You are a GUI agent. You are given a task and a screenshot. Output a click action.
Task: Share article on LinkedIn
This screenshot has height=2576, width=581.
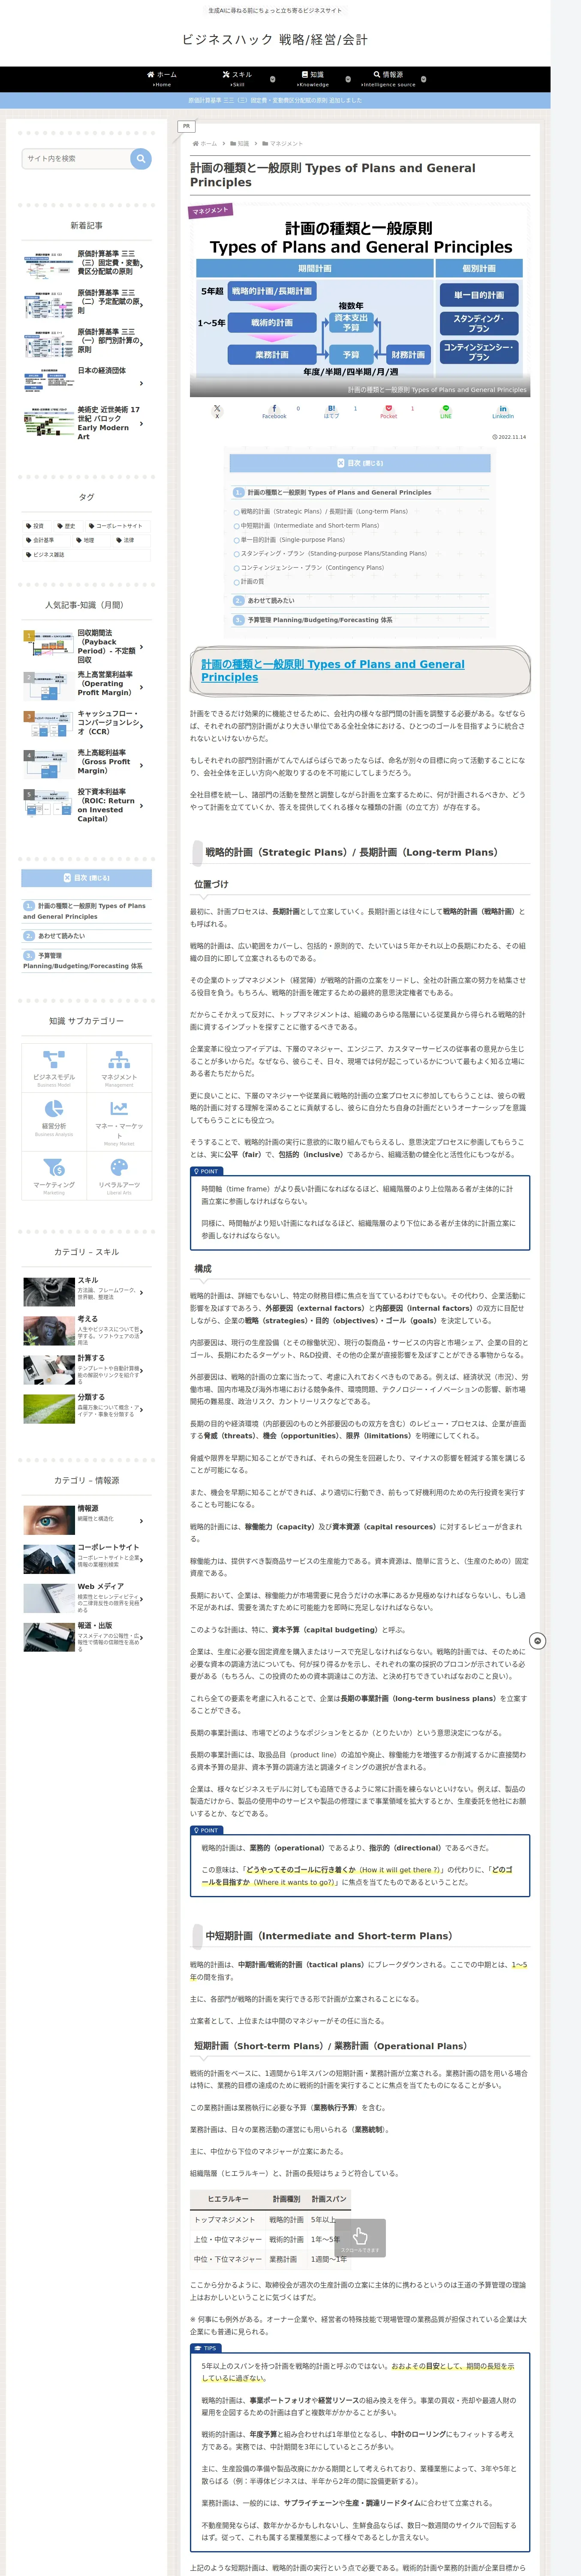[x=503, y=411]
